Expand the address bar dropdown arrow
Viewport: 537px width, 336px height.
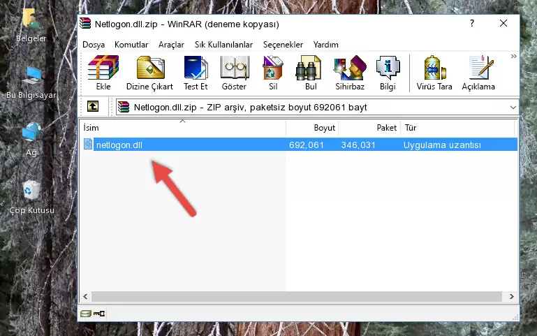coord(513,108)
